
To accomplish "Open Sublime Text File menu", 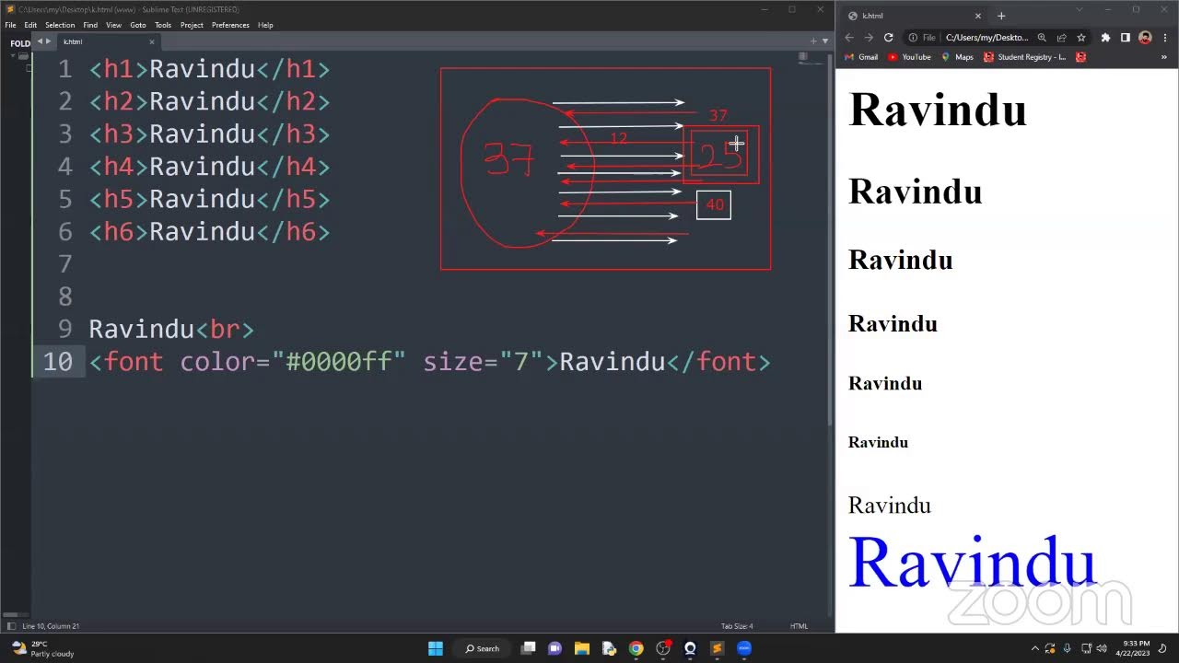I will click(x=10, y=25).
